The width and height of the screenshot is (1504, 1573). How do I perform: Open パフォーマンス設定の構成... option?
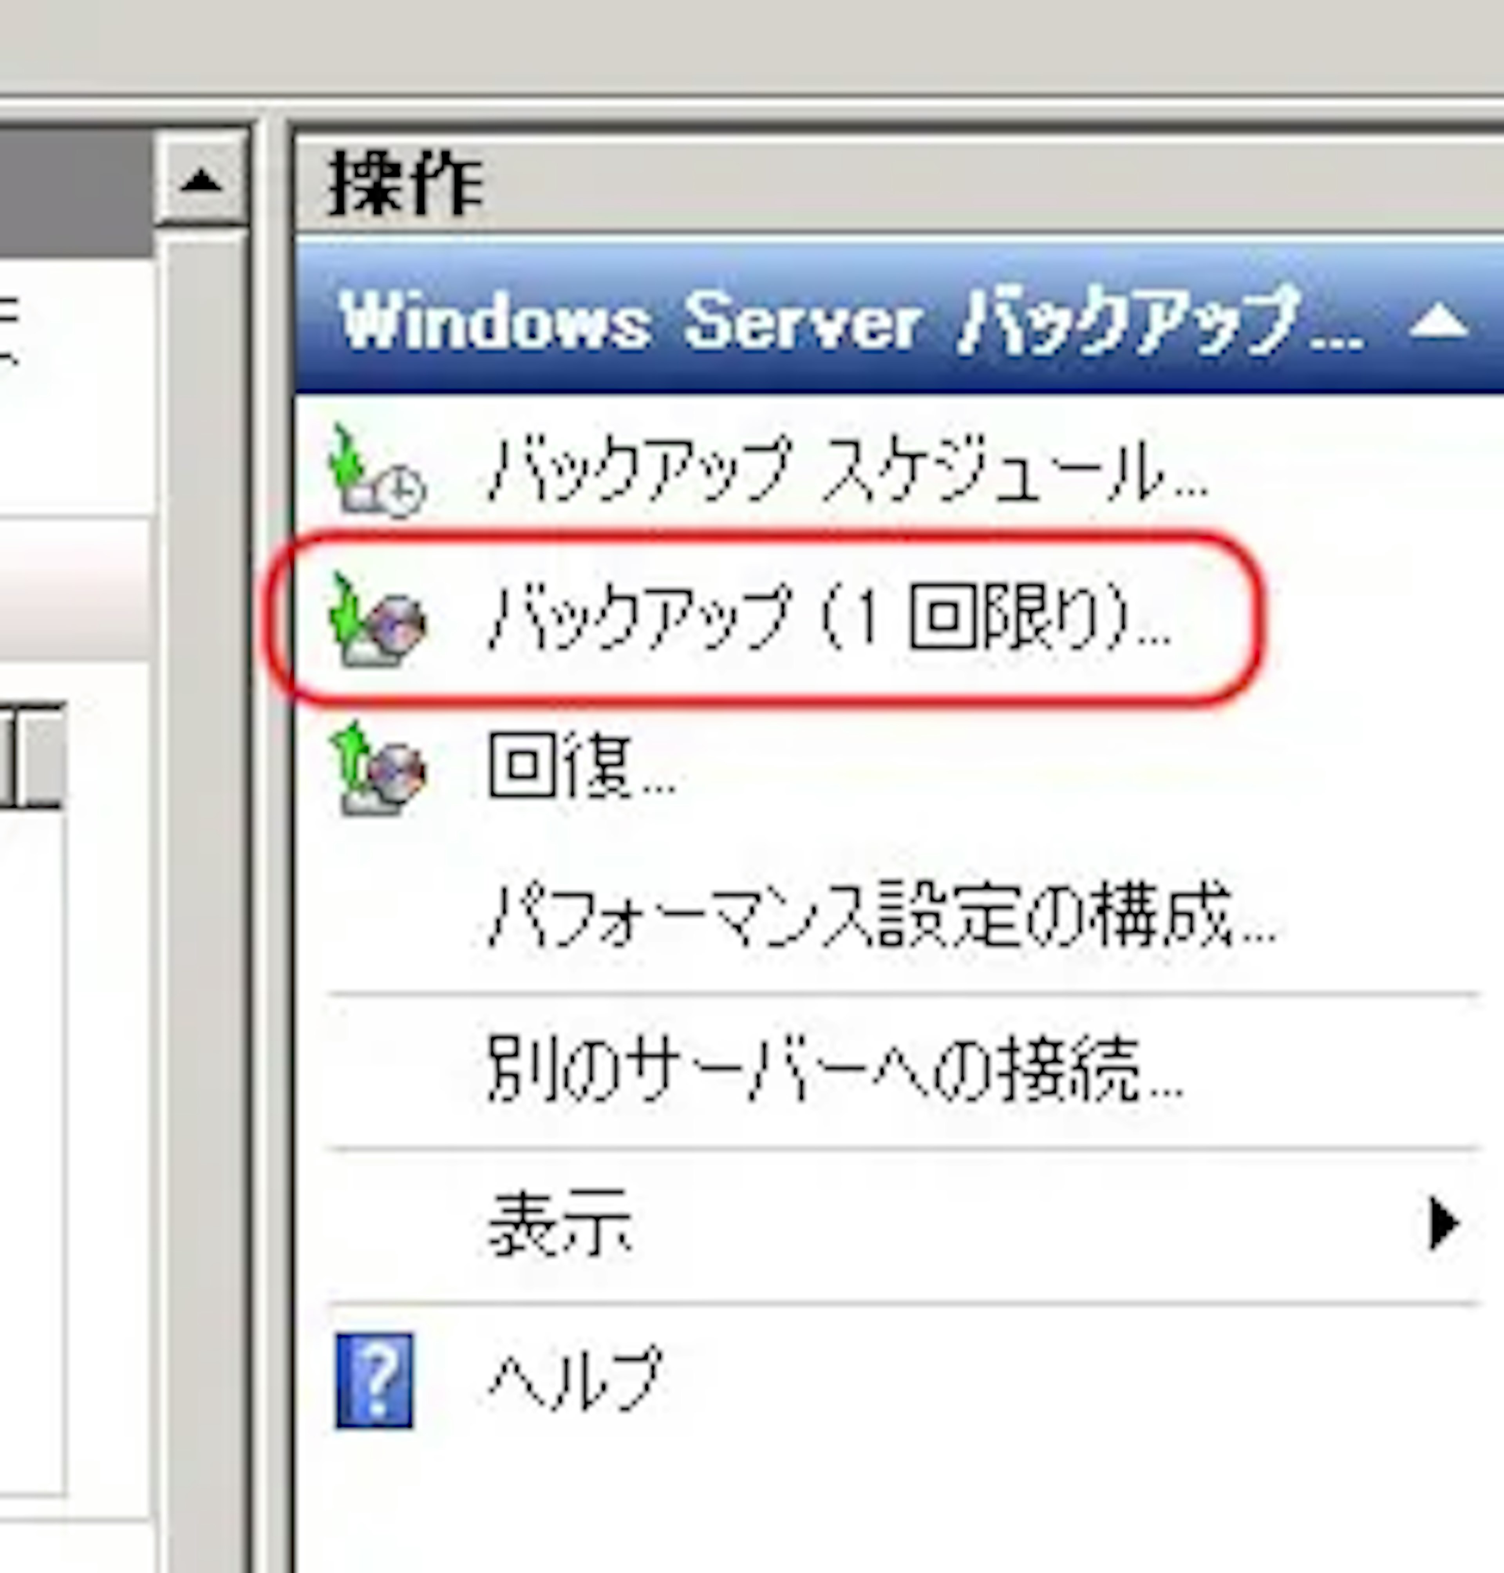pos(882,918)
